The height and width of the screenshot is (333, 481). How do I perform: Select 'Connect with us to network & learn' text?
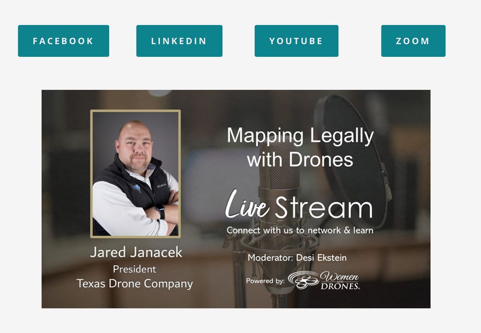coord(300,230)
